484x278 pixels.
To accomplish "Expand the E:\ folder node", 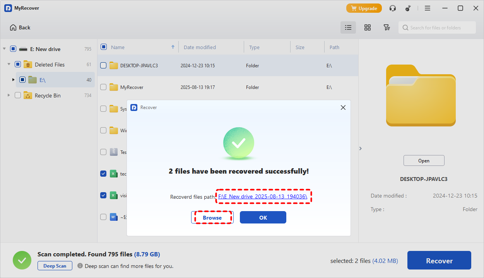I will (13, 80).
